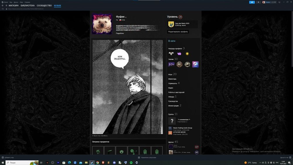Click the blue announcements megaphone button
293x165 pixels.
pos(252,2)
